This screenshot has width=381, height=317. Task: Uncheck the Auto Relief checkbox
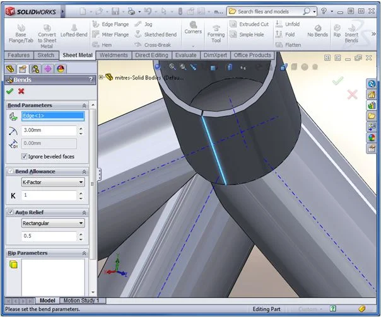pyautogui.click(x=10, y=212)
